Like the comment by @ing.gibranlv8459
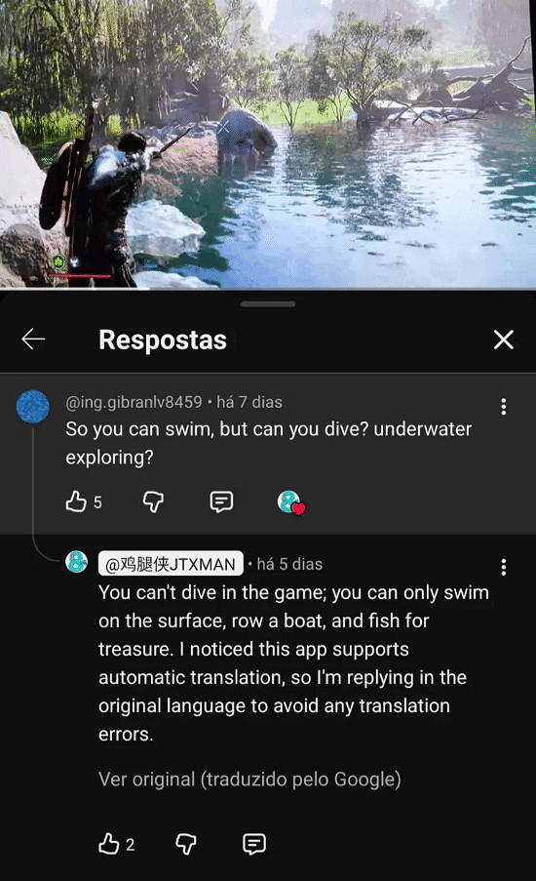Viewport: 536px width, 881px height. pyautogui.click(x=76, y=501)
